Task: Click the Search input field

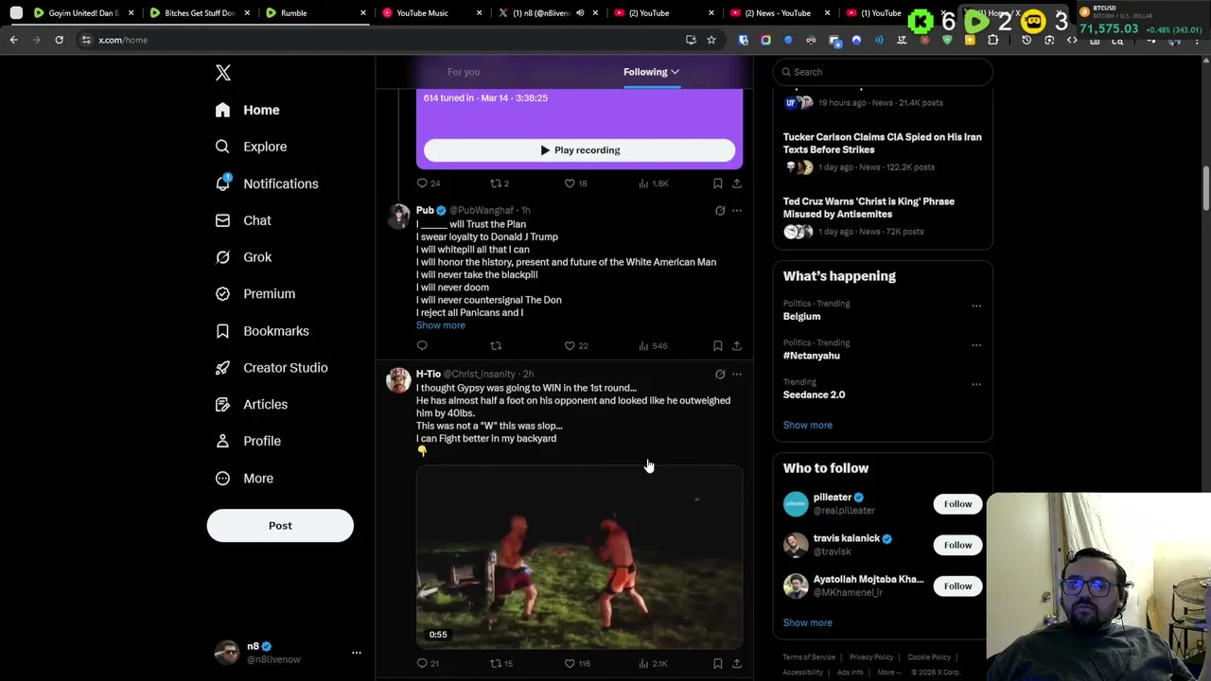Action: click(x=883, y=72)
